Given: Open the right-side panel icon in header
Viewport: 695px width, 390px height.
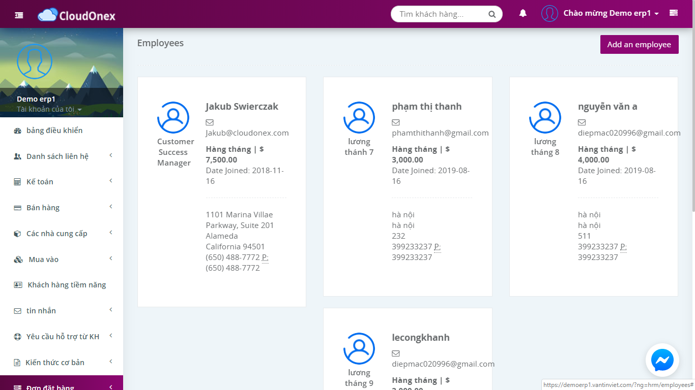Looking at the screenshot, I should pos(674,13).
